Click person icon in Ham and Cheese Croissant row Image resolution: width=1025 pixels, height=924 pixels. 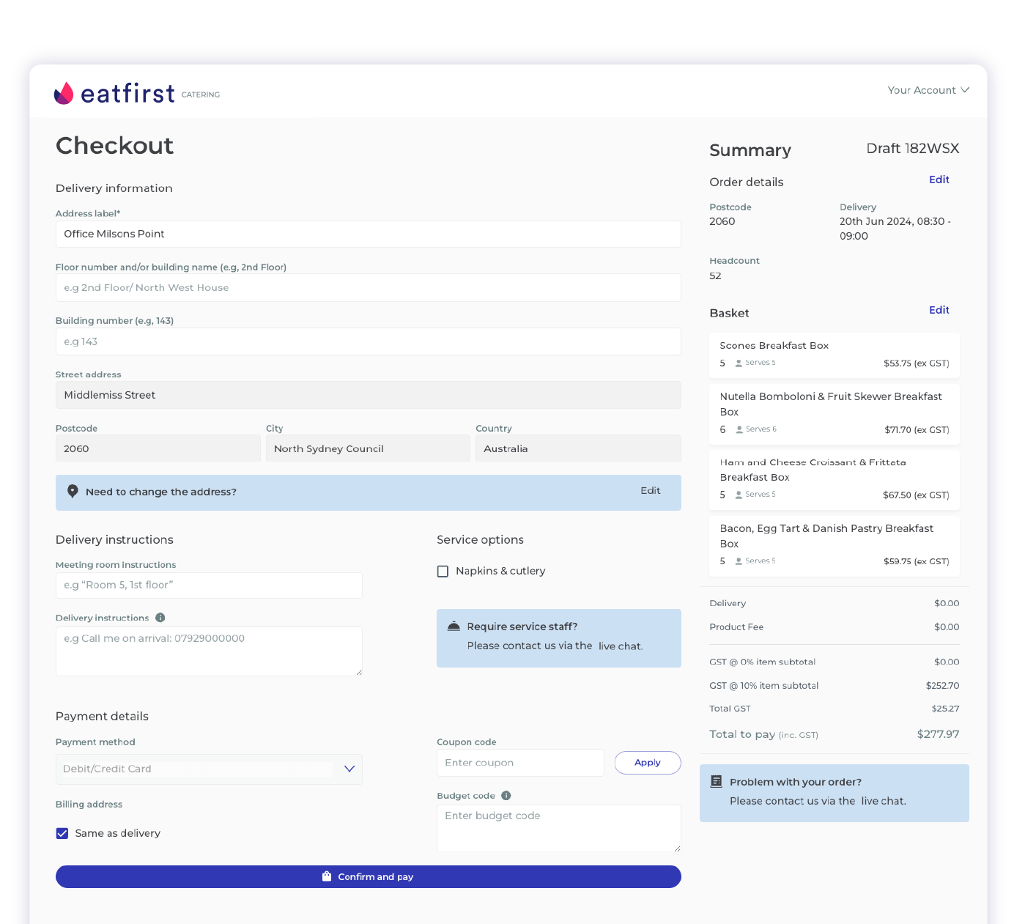(739, 495)
